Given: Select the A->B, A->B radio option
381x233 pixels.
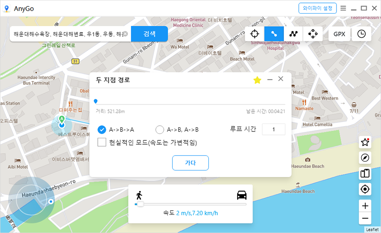Looking at the screenshot, I should [160, 130].
